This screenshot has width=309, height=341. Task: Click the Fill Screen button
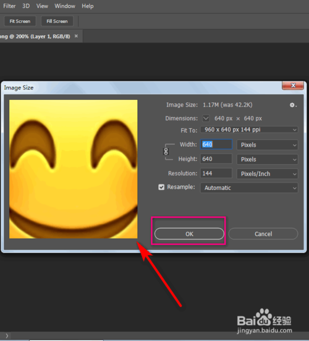click(x=57, y=21)
